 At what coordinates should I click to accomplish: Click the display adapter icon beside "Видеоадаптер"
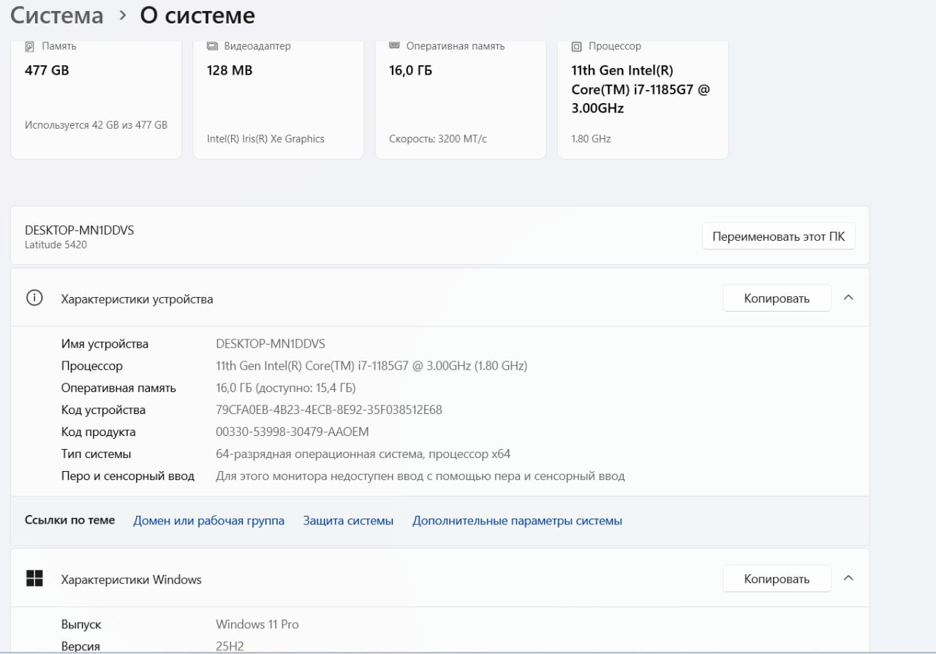(x=212, y=46)
